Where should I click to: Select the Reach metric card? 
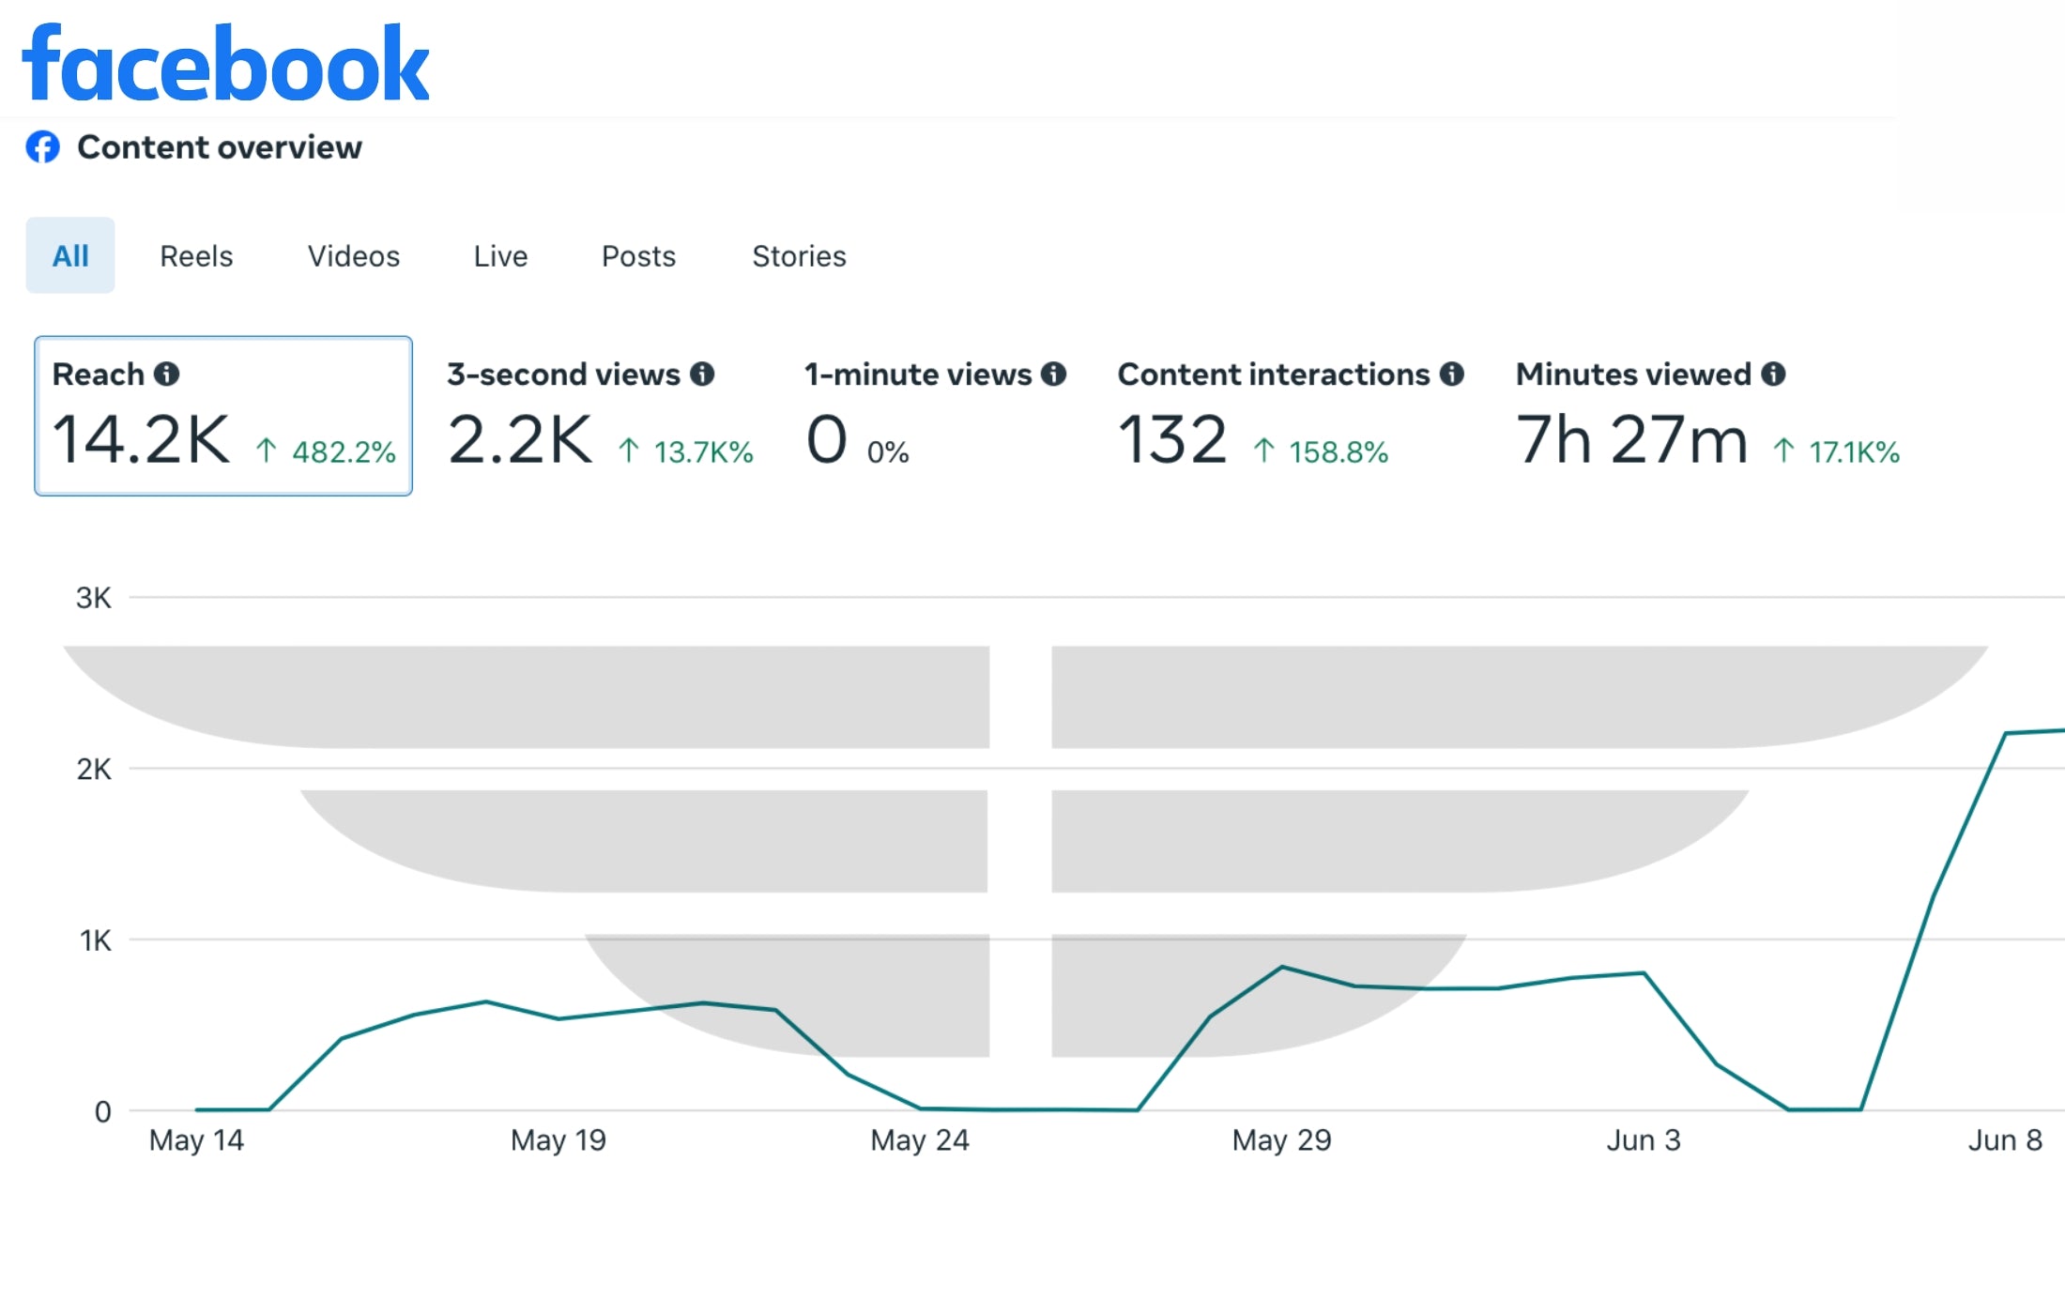pos(223,416)
